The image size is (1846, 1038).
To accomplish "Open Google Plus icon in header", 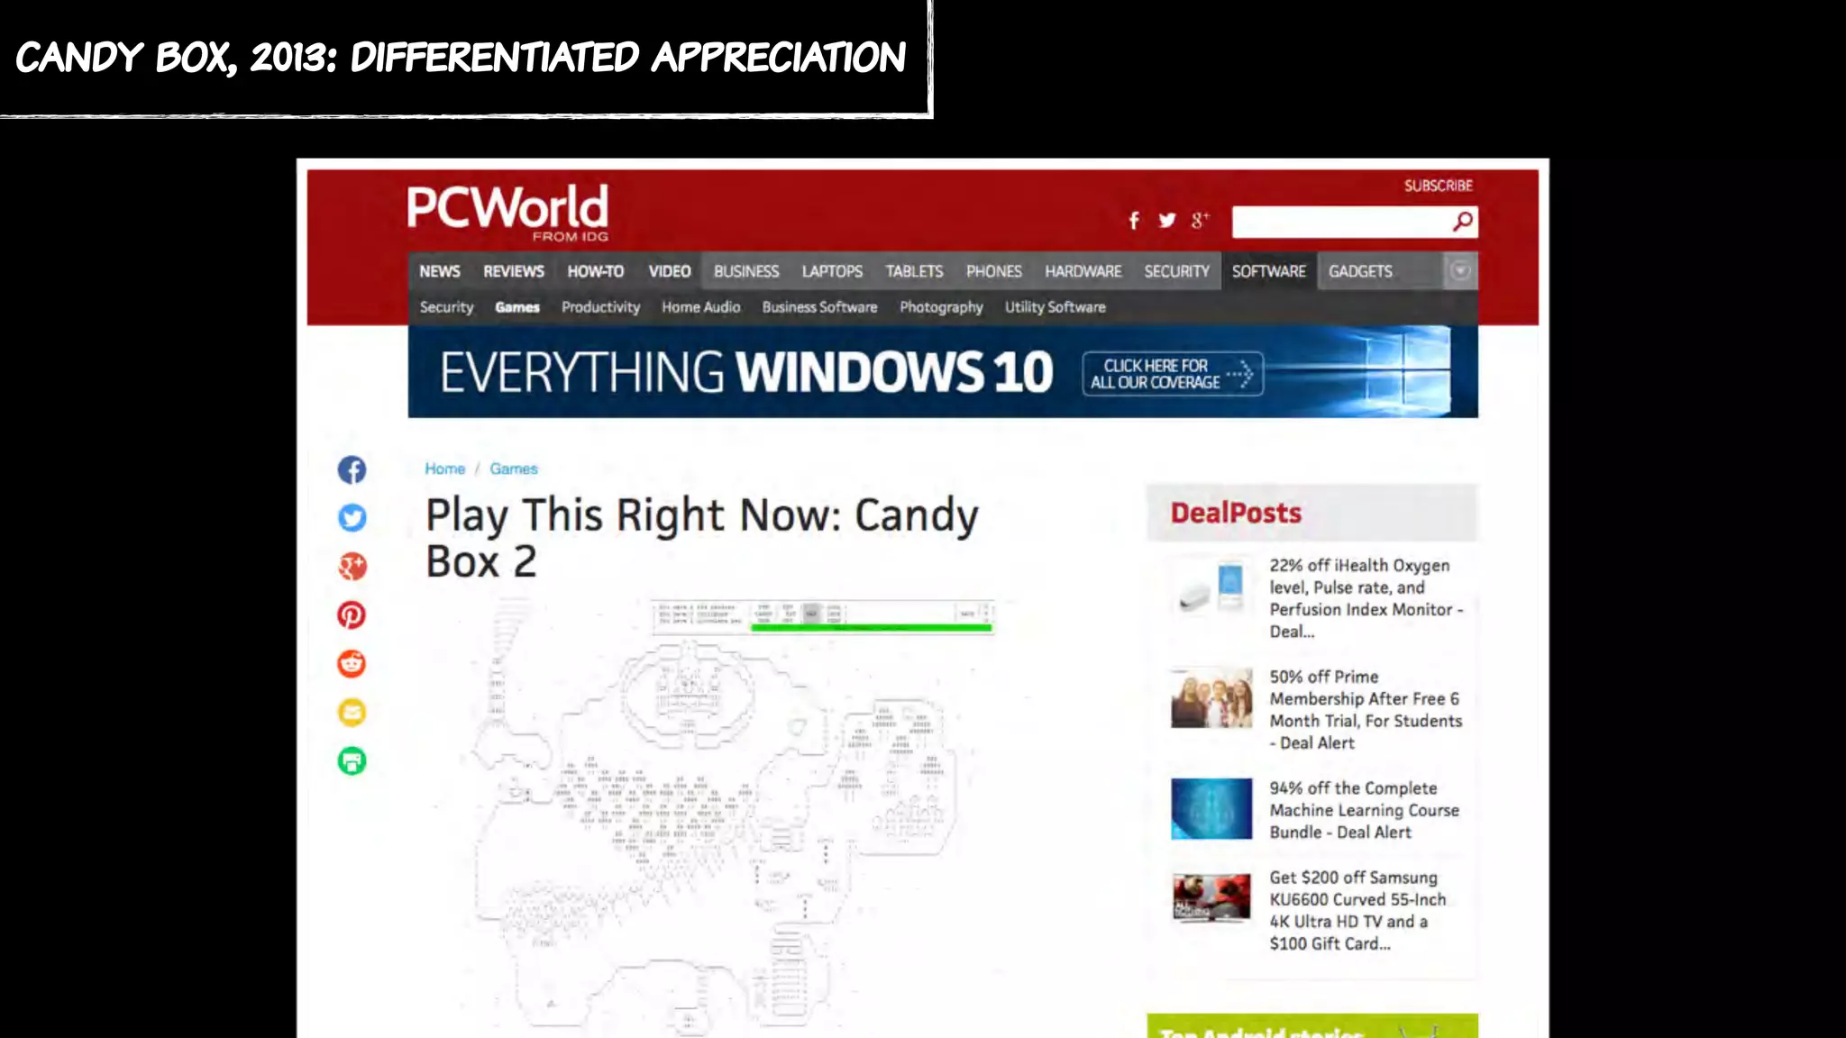I will [1200, 221].
